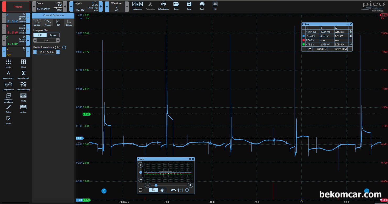
Task: Open the Notes tool
Action: coord(8,119)
